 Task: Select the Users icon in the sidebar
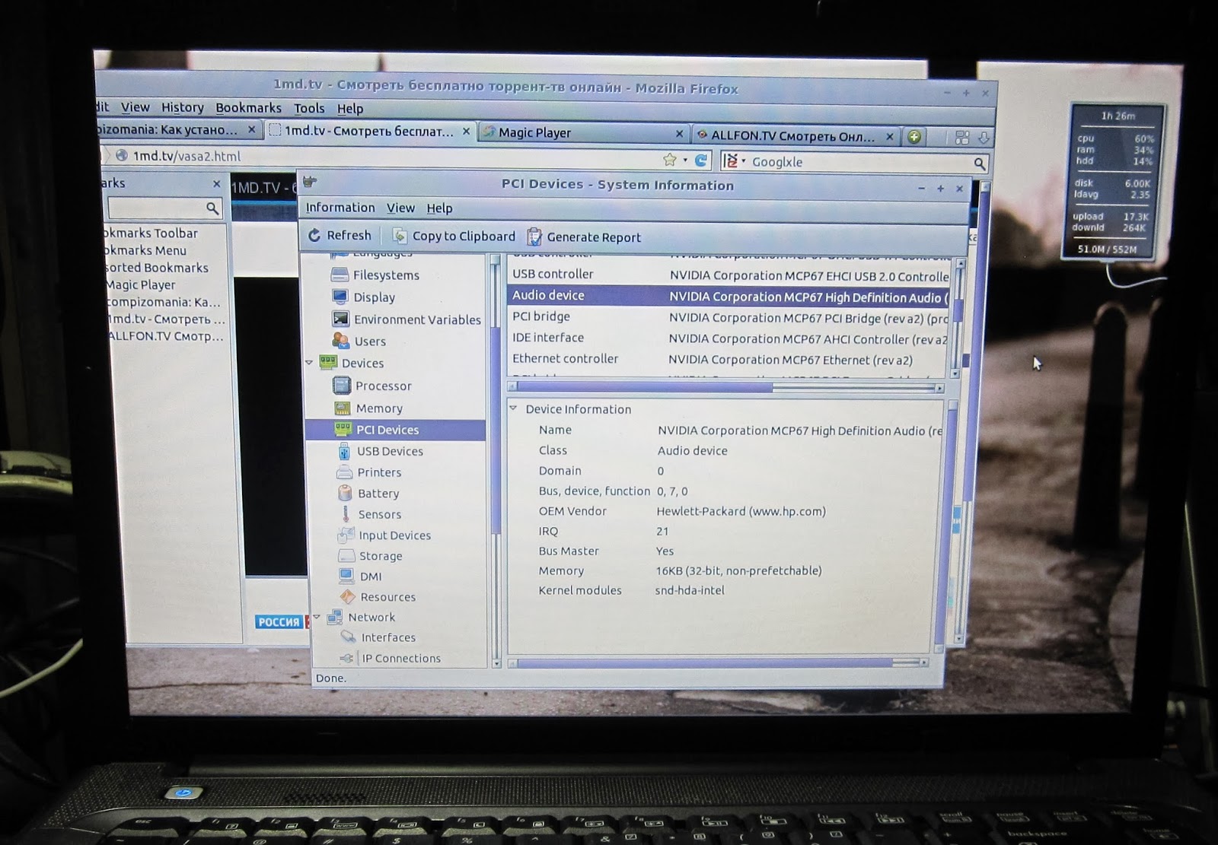point(341,341)
